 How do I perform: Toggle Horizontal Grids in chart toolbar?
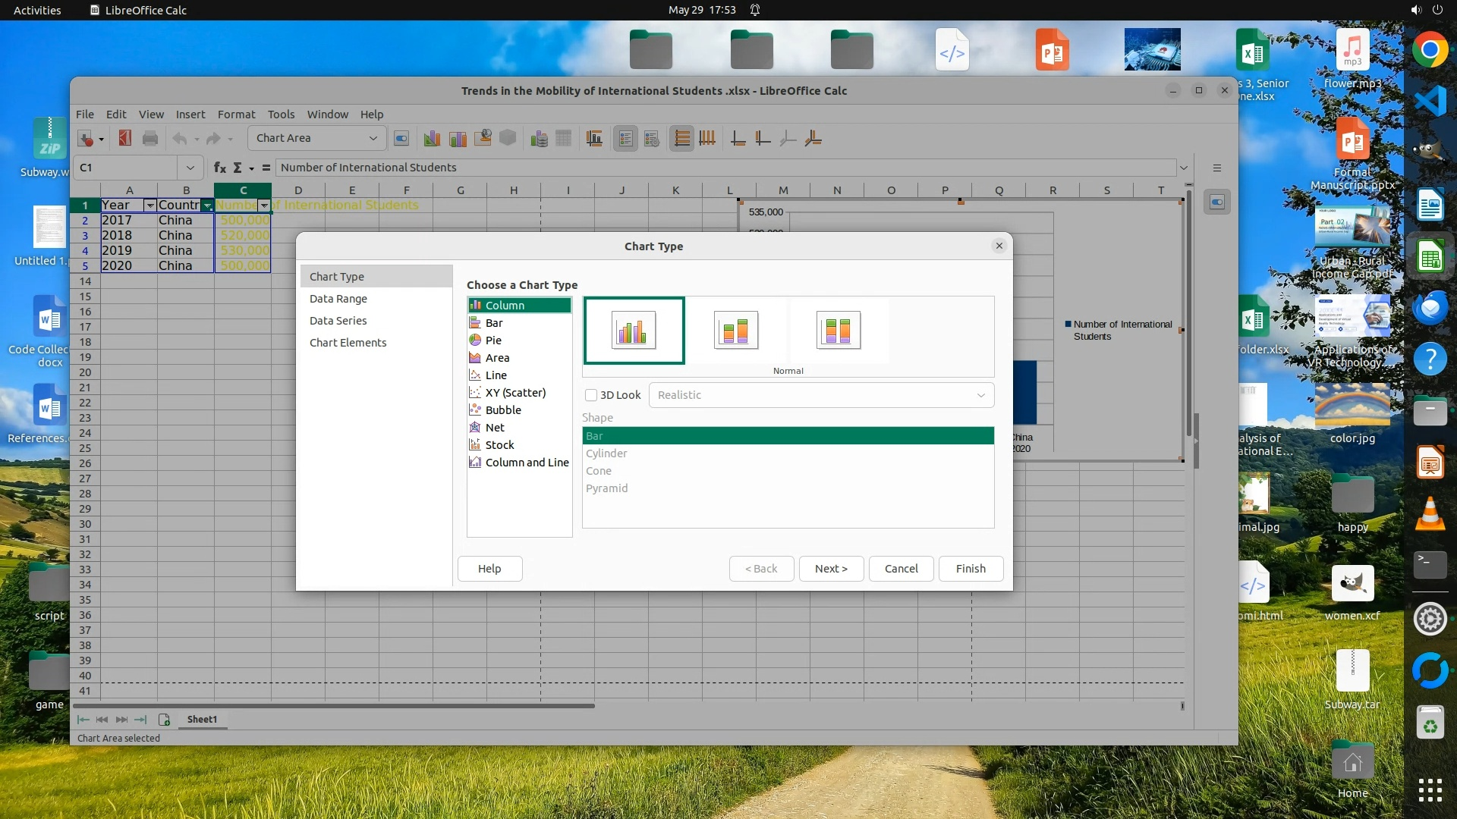click(x=681, y=139)
